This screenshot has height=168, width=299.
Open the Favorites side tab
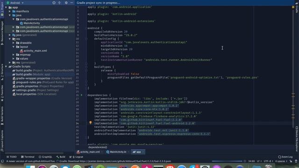point(2,93)
